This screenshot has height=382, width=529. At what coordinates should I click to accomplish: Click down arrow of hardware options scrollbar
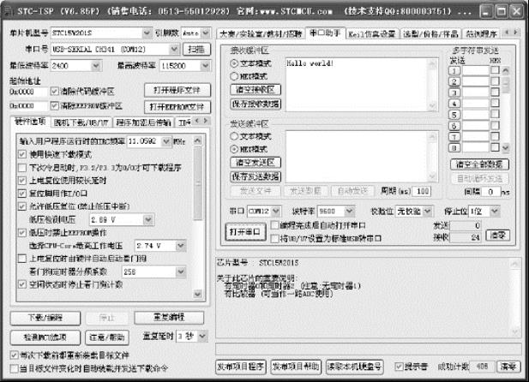click(x=198, y=294)
